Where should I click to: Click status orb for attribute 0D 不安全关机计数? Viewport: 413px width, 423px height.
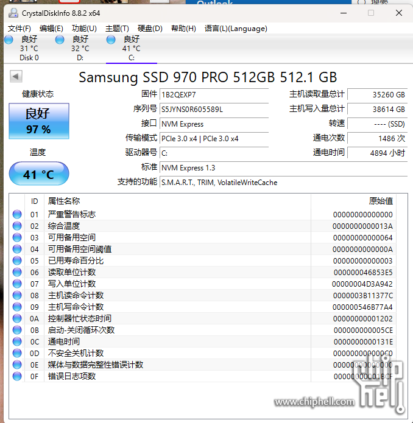[17, 354]
